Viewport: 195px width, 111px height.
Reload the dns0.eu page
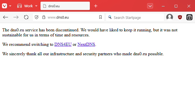click(26, 17)
